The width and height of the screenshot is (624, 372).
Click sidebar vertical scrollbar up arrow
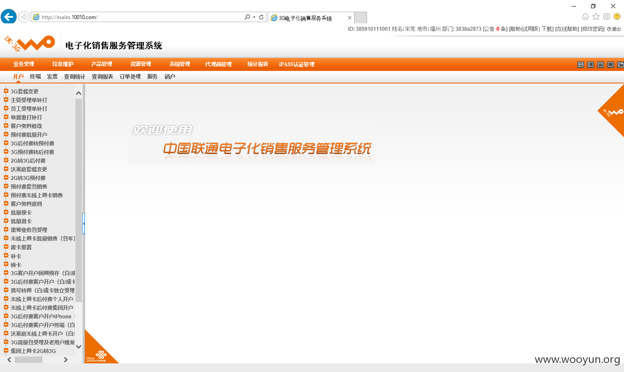(78, 93)
